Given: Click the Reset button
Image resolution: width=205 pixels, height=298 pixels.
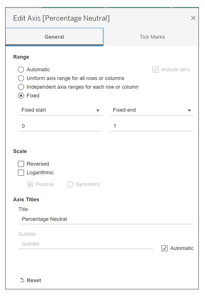Looking at the screenshot, I should [x=31, y=280].
